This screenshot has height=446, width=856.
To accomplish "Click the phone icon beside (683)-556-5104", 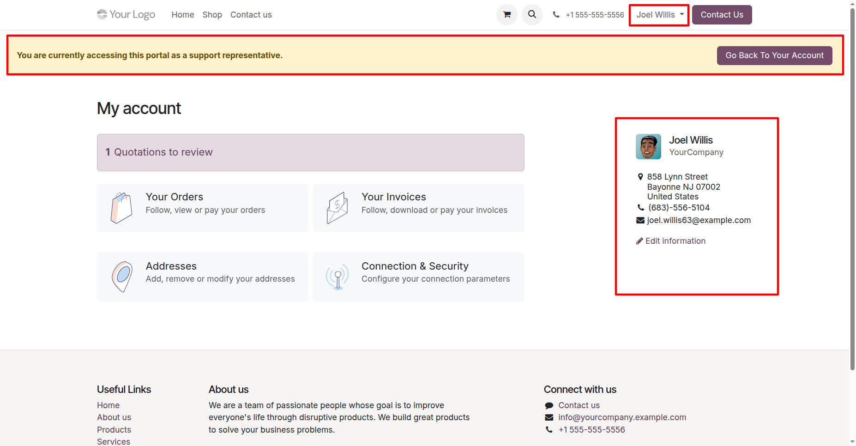I will 641,208.
